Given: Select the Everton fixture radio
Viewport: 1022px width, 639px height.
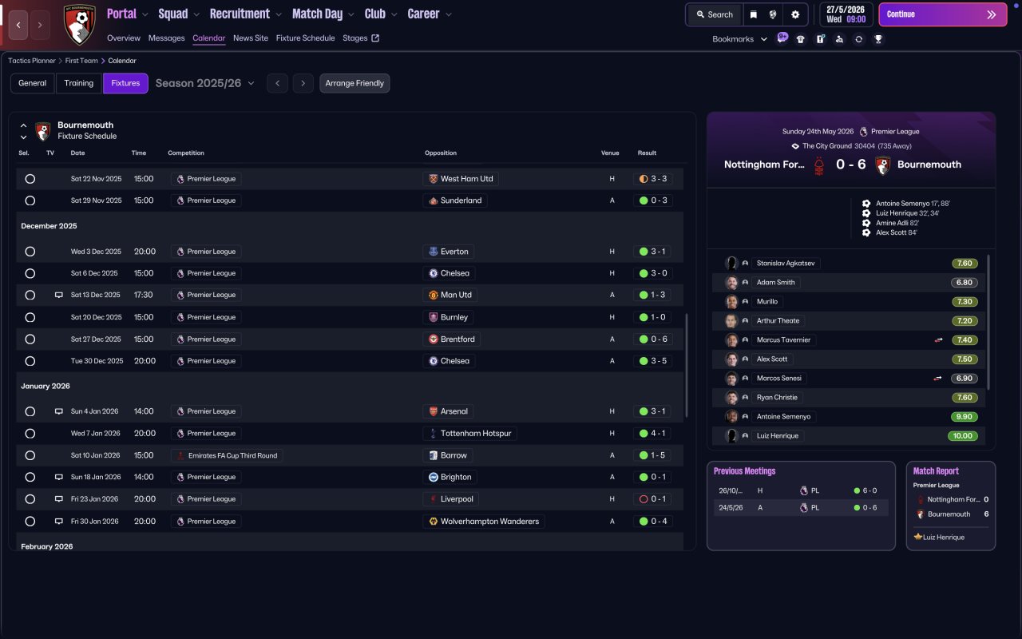Looking at the screenshot, I should coord(30,252).
